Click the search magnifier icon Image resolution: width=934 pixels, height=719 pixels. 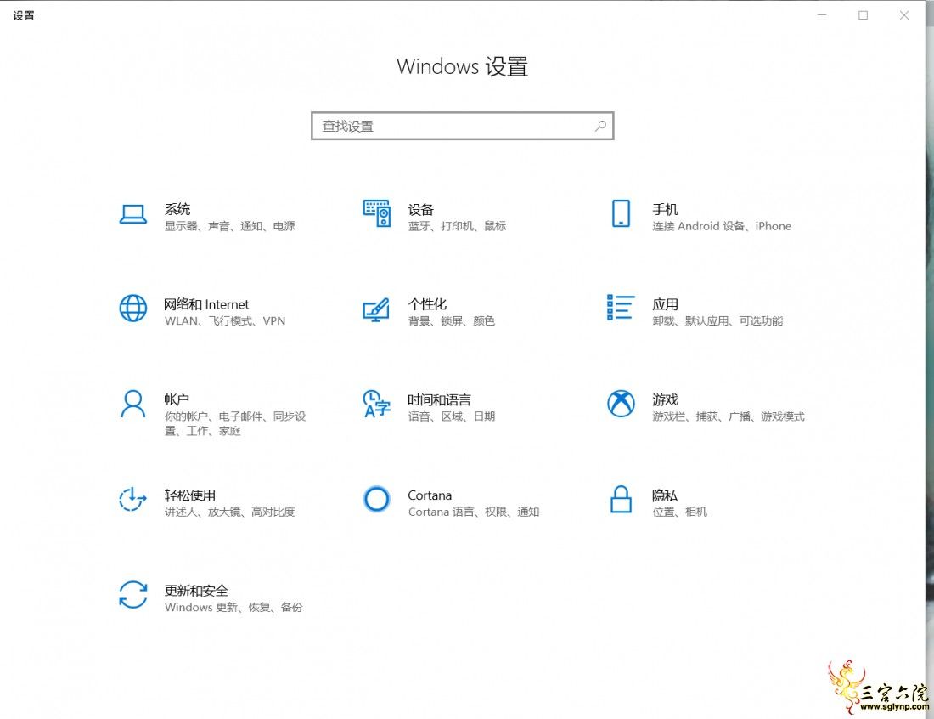pos(600,126)
